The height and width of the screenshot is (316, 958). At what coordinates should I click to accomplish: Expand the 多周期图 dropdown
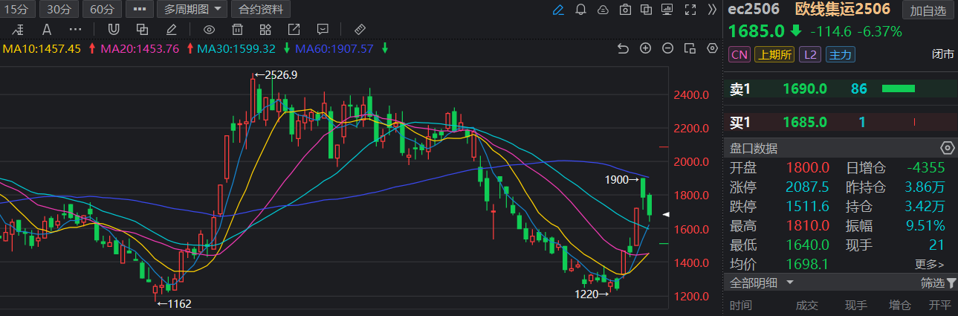click(x=192, y=10)
